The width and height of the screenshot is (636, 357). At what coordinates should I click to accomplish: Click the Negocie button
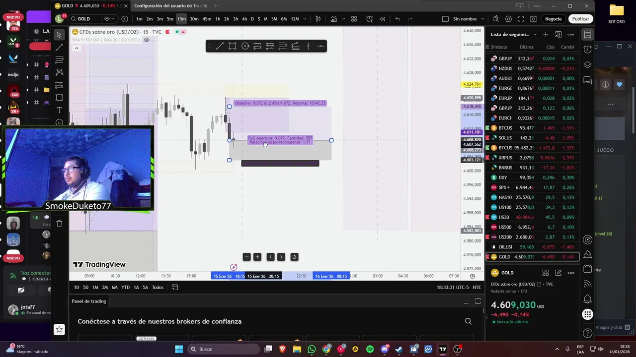(x=553, y=19)
